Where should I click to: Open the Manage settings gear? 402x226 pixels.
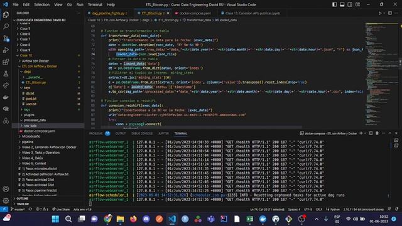click(x=6, y=201)
